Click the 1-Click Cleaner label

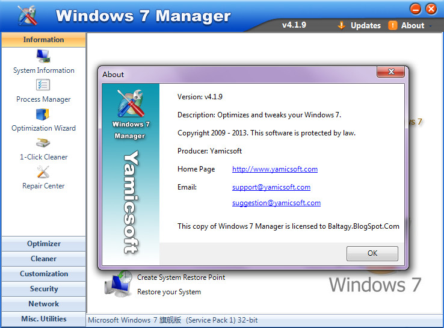pyautogui.click(x=43, y=157)
